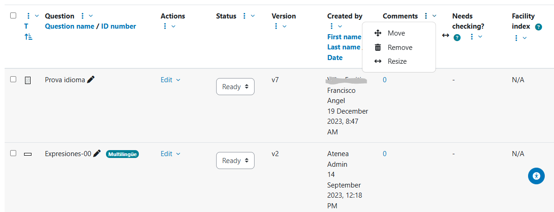This screenshot has height=212, width=554.
Task: Toggle the select-all checkbox in the header
Action: tap(13, 16)
